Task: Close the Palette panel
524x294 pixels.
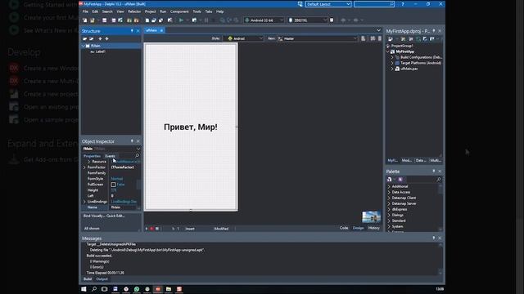Action: (440, 171)
